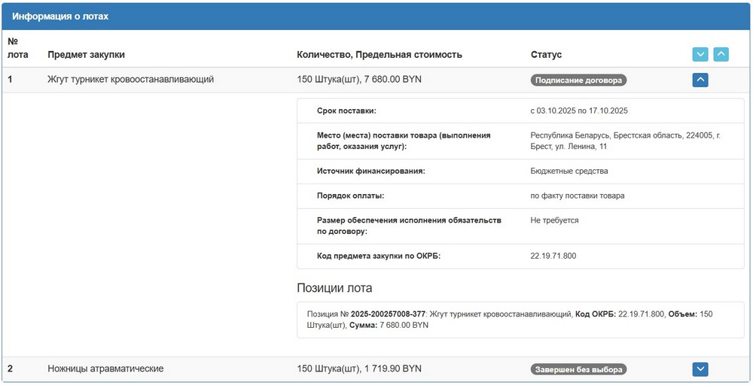Image resolution: width=753 pixels, height=385 pixels.
Task: Click the ОКРБ code value 22.19.71.800
Action: click(x=553, y=256)
